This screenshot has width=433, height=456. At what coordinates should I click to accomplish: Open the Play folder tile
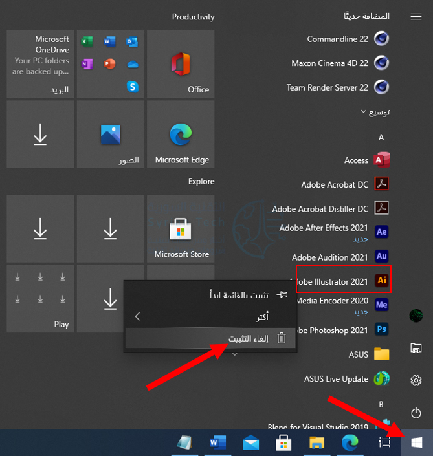40,299
